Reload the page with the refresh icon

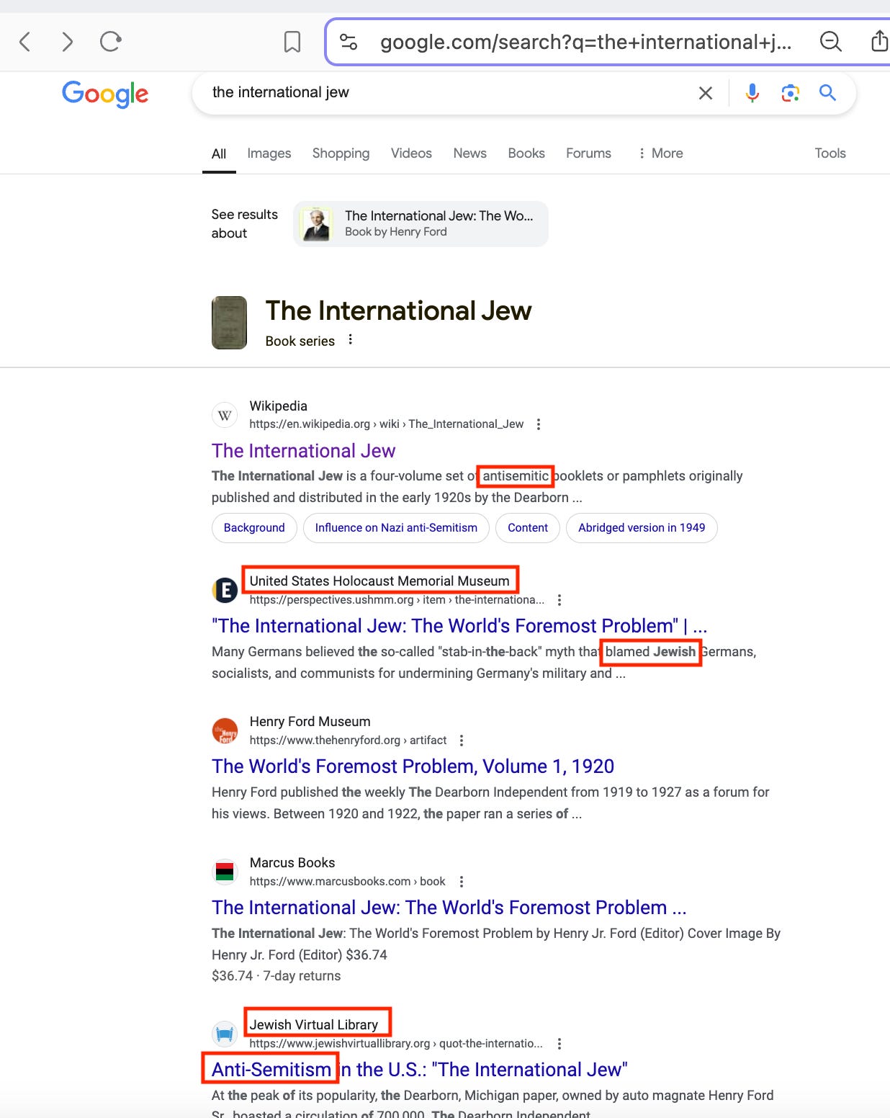pos(110,42)
